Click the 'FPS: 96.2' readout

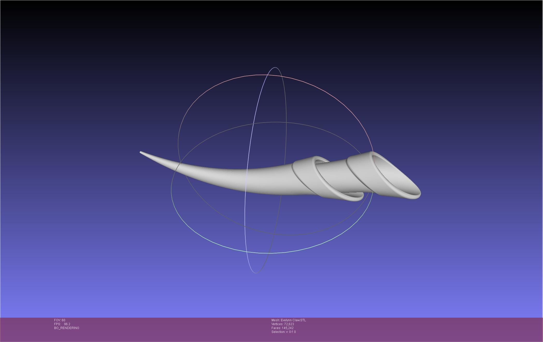(x=62, y=324)
